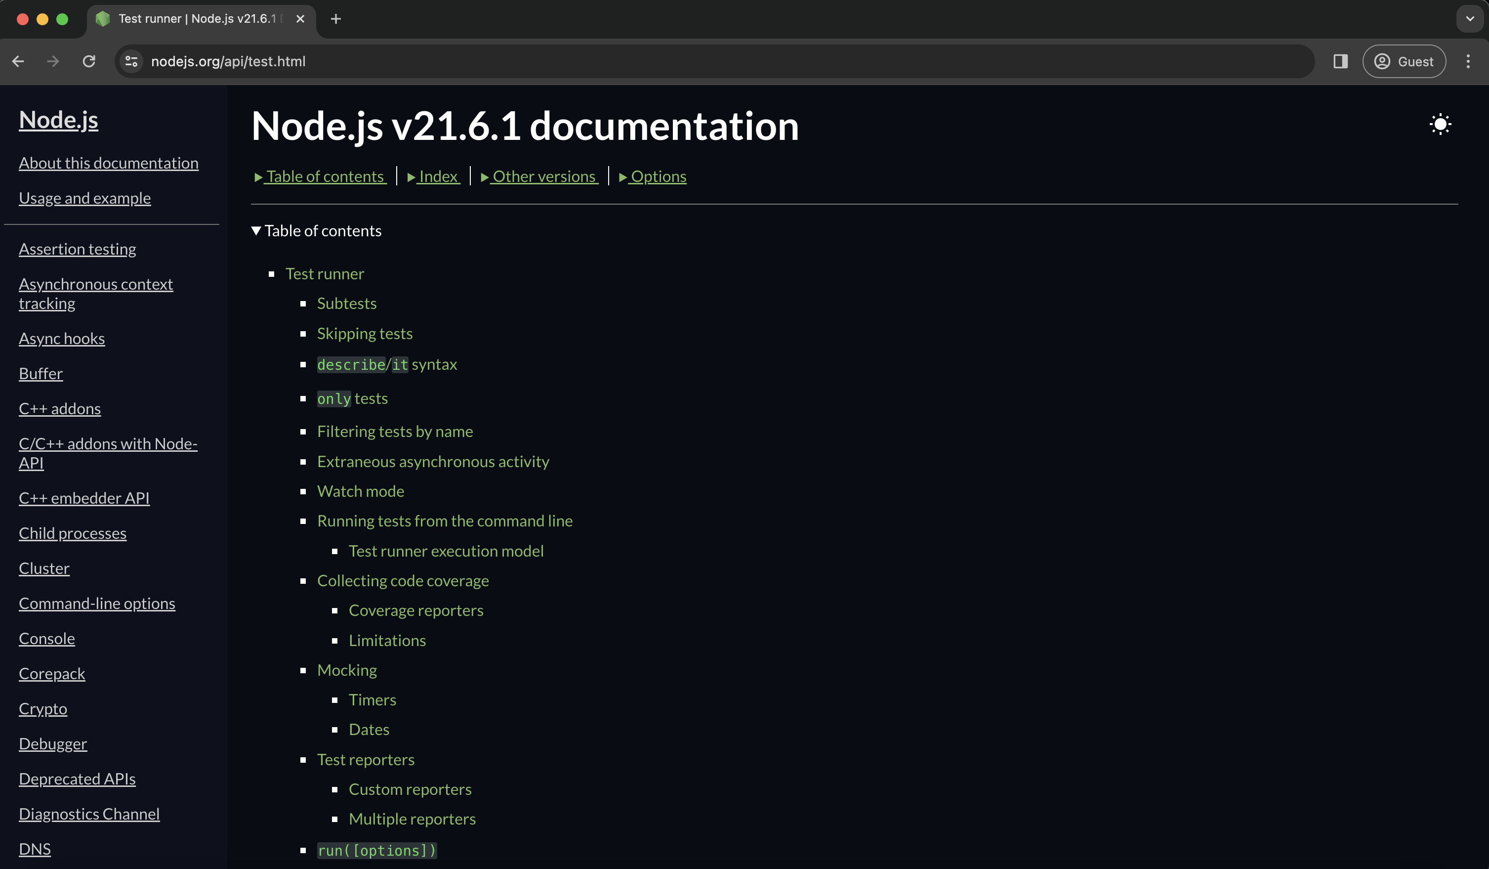Jump to describe/it syntax section
This screenshot has width=1489, height=869.
387,365
